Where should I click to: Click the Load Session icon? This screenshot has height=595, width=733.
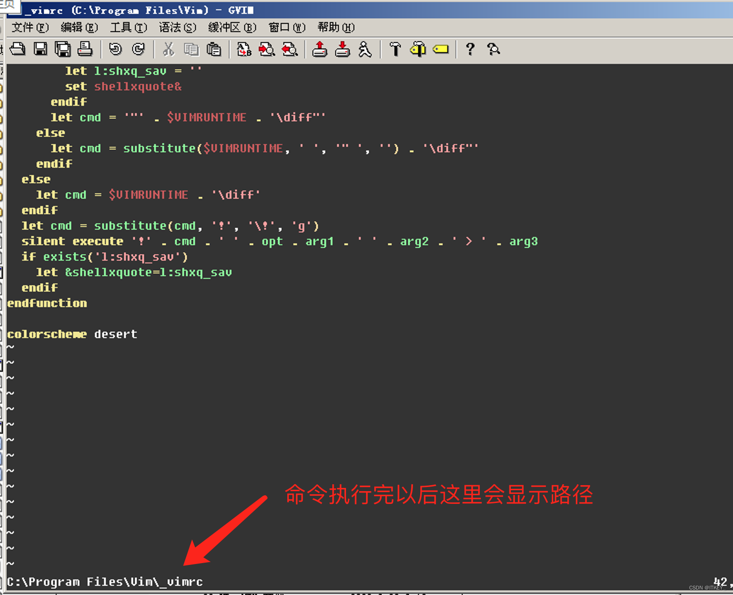coord(320,49)
